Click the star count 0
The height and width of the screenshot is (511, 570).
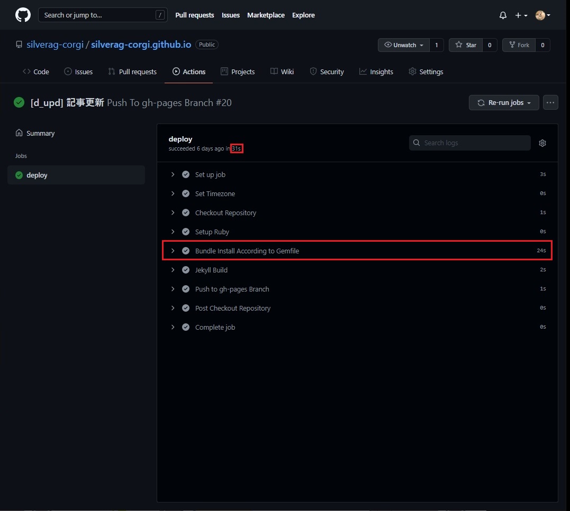[490, 45]
